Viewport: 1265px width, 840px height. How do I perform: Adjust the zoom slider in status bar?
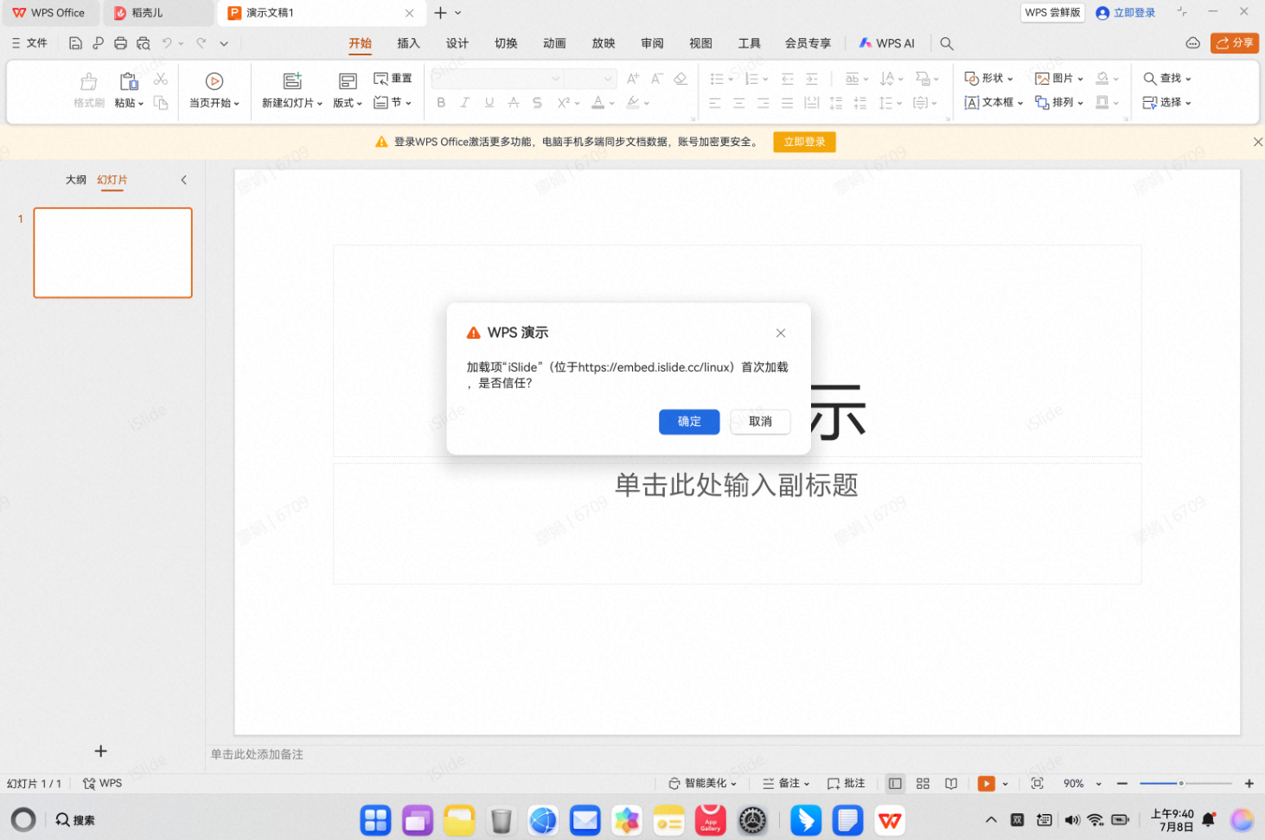click(x=1181, y=784)
